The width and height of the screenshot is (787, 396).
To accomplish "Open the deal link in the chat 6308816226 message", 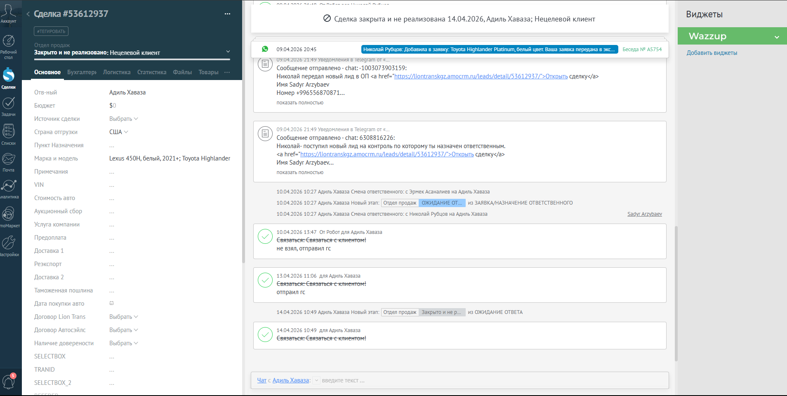I will pyautogui.click(x=387, y=154).
